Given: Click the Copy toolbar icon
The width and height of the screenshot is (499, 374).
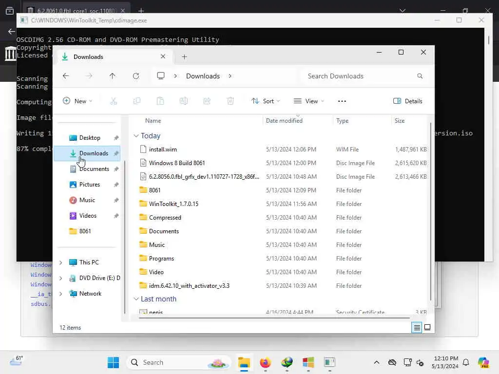Looking at the screenshot, I should click(137, 101).
